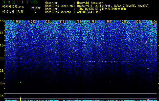Click the Receiving Location label
This screenshot has width=159, height=101.
pos(59,6)
